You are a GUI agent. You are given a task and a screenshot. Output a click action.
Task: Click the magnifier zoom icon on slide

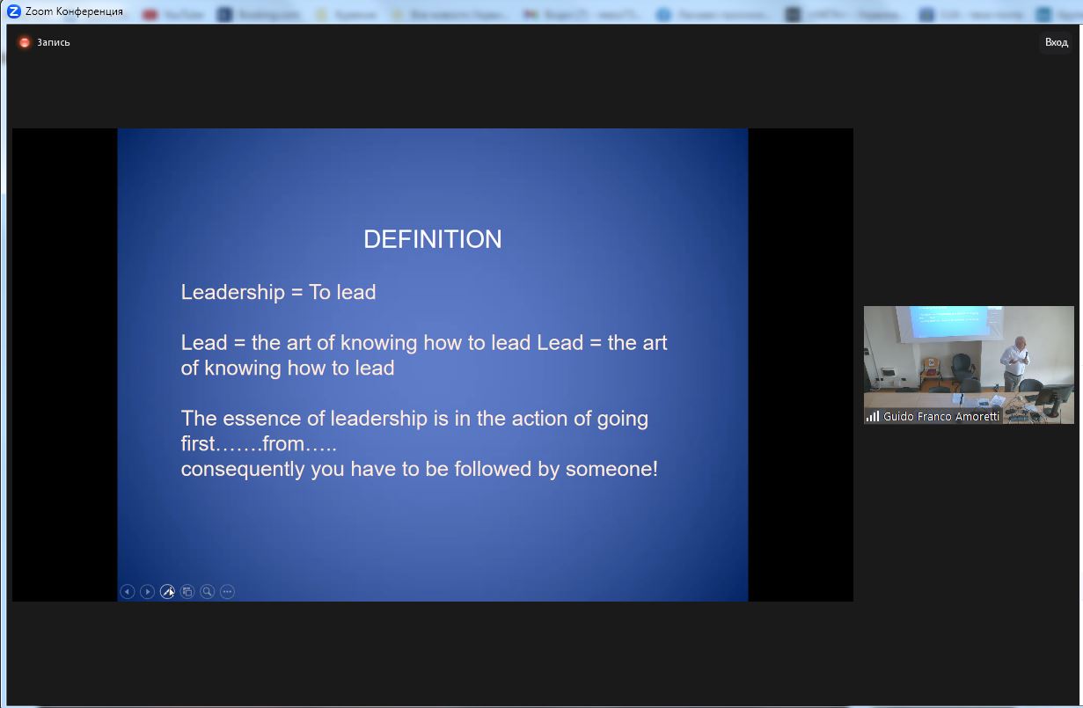point(208,592)
